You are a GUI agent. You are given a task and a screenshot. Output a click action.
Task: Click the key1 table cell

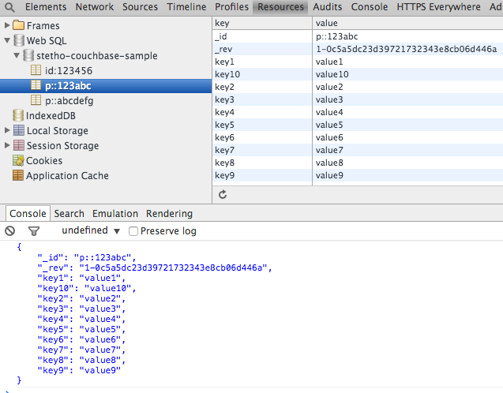coord(262,62)
